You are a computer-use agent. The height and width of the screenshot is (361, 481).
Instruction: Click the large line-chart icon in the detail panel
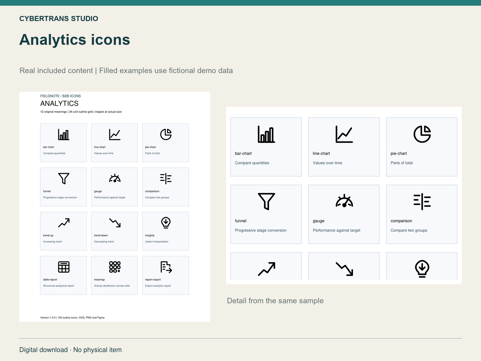tap(344, 134)
